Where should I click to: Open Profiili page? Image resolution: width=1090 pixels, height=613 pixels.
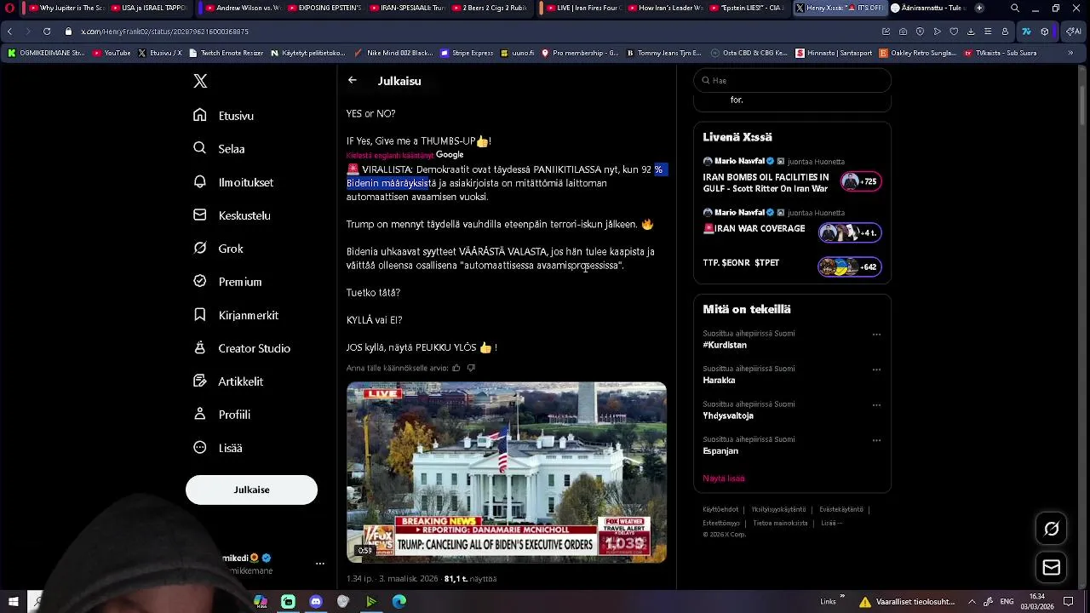point(221,415)
